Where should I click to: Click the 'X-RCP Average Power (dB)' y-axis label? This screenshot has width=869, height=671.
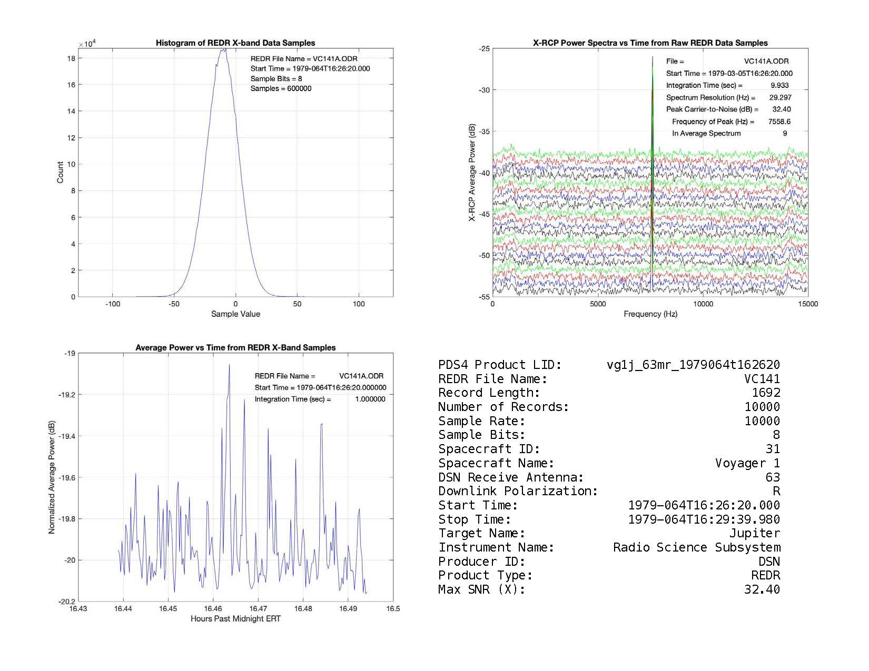pos(472,173)
